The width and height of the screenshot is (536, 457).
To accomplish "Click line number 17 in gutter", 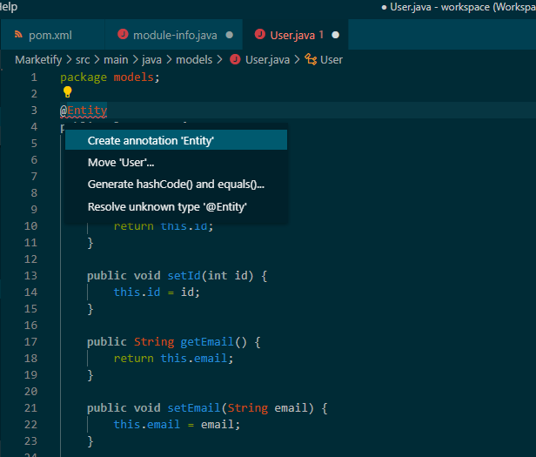I will (x=30, y=342).
